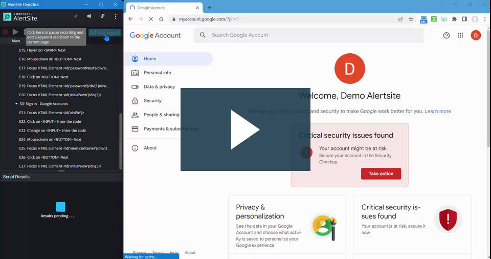This screenshot has height=259, width=491.
Task: Open the Google apps grid
Action: (x=460, y=35)
